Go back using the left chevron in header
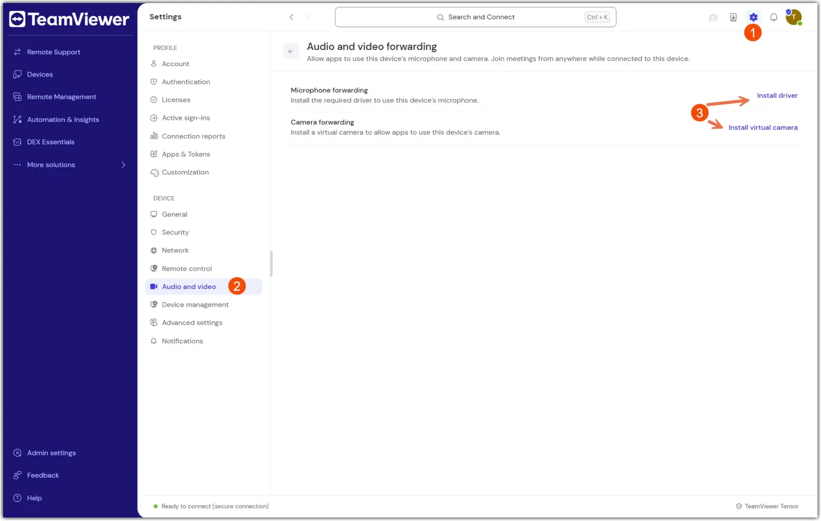Viewport: 821px width, 521px height. [292, 17]
